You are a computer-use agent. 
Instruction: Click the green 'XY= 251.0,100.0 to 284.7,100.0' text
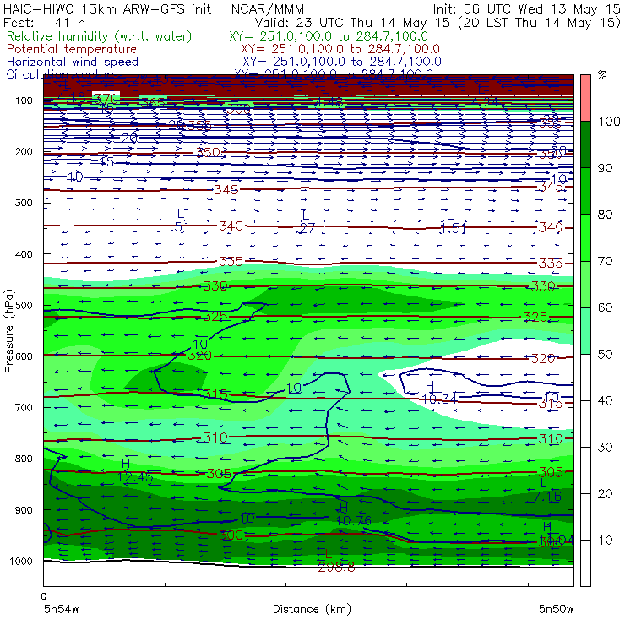click(x=329, y=36)
